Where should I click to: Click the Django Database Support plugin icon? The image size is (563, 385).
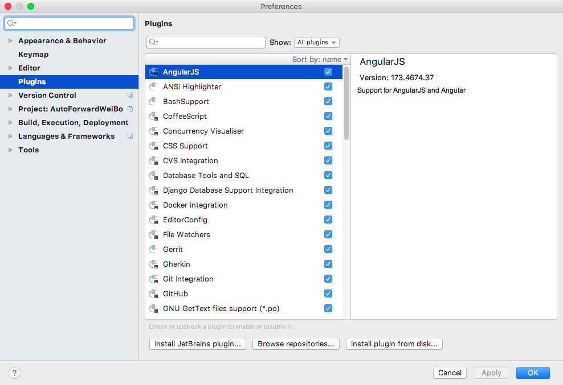click(154, 191)
